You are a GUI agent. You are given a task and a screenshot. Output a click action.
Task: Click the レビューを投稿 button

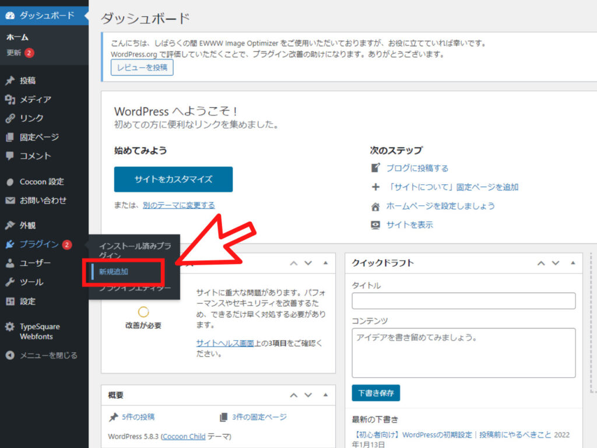(142, 68)
